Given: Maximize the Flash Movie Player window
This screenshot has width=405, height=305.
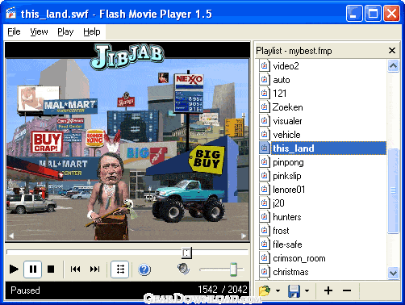Looking at the screenshot, I should 373,13.
